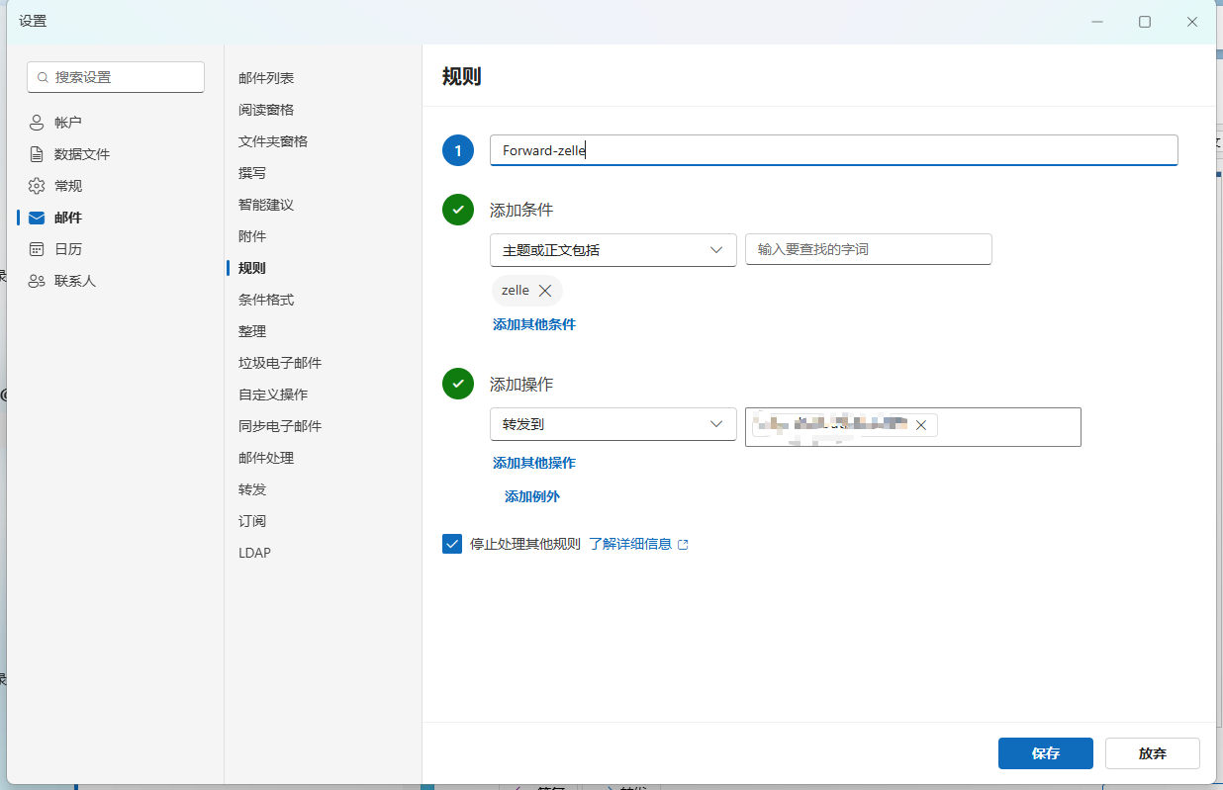The image size is (1223, 790).
Task: Open the 主题或正文包括 condition dropdown
Action: pos(613,250)
